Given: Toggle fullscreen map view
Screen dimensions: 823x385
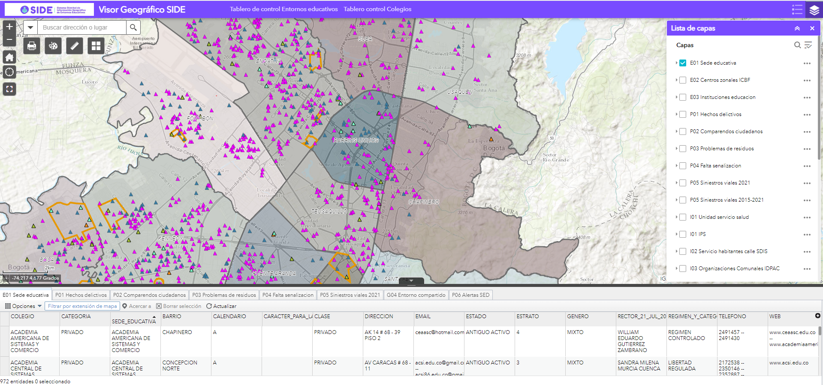Looking at the screenshot, I should tap(9, 89).
